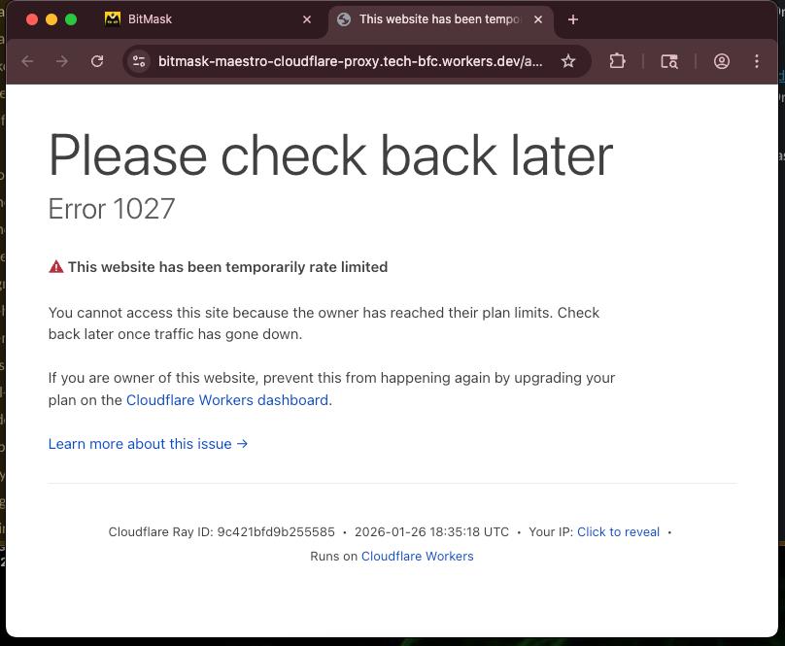The height and width of the screenshot is (646, 785).
Task: Click the red warning triangle icon
Action: pos(56,267)
